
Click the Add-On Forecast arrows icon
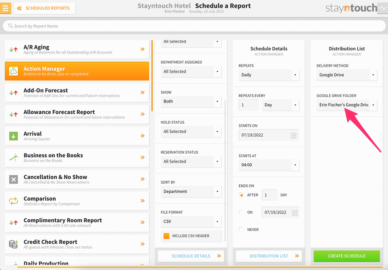click(x=13, y=92)
